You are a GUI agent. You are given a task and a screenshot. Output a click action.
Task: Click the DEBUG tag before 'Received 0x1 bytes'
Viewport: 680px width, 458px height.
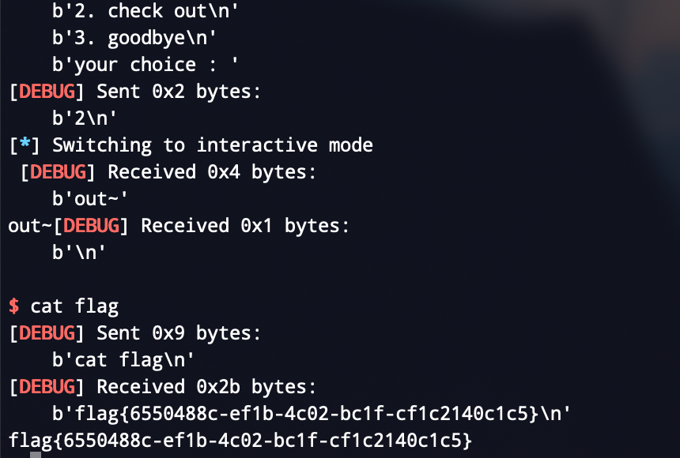(91, 226)
